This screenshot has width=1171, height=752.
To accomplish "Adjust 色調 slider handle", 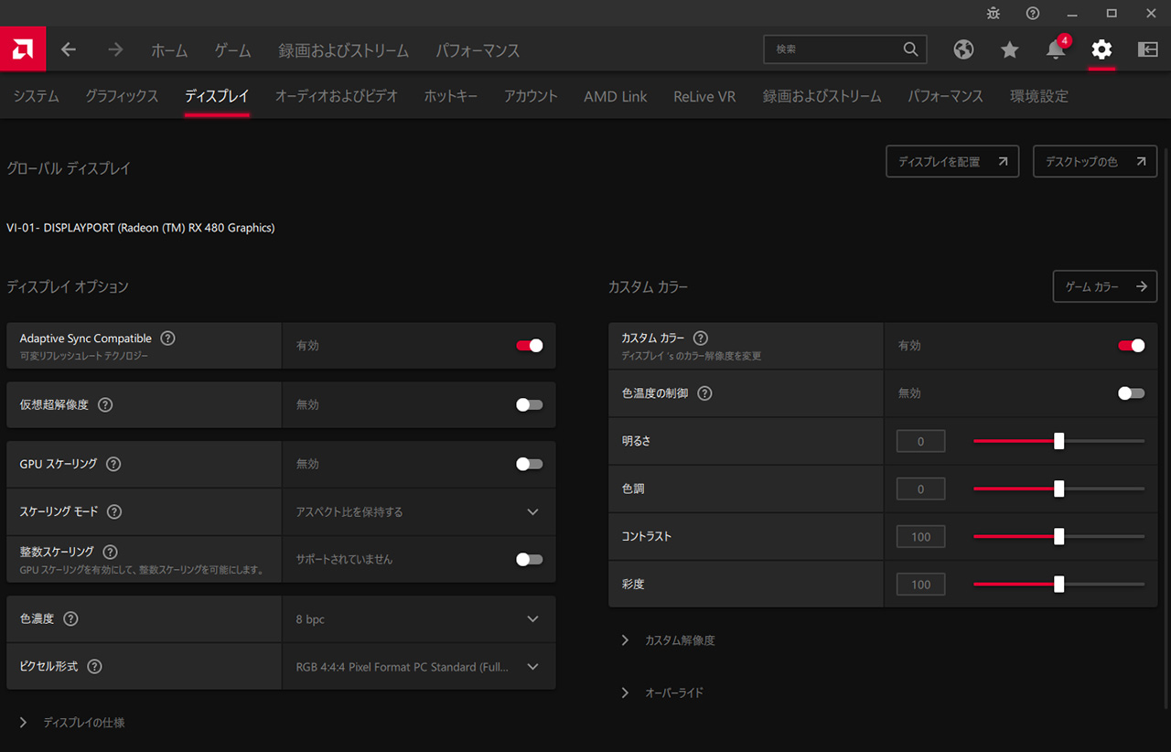I will (x=1058, y=489).
